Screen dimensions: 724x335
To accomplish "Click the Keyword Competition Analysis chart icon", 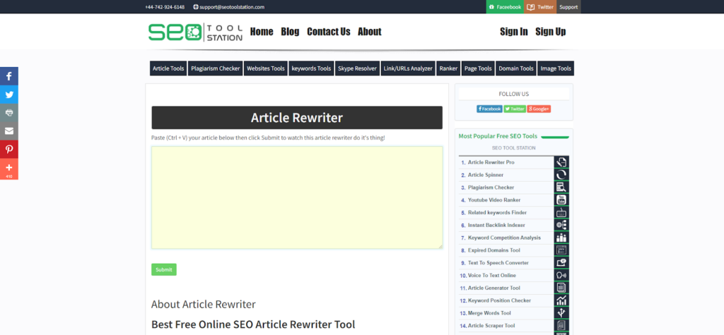I will click(561, 237).
